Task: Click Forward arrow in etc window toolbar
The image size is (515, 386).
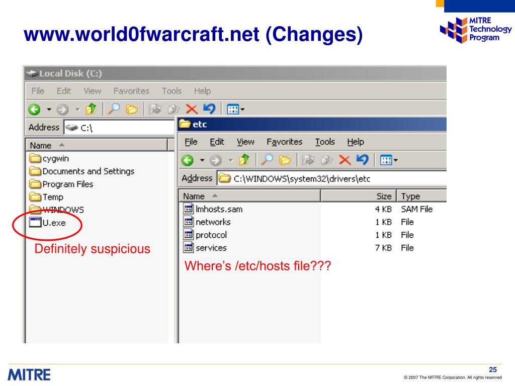Action: point(216,160)
